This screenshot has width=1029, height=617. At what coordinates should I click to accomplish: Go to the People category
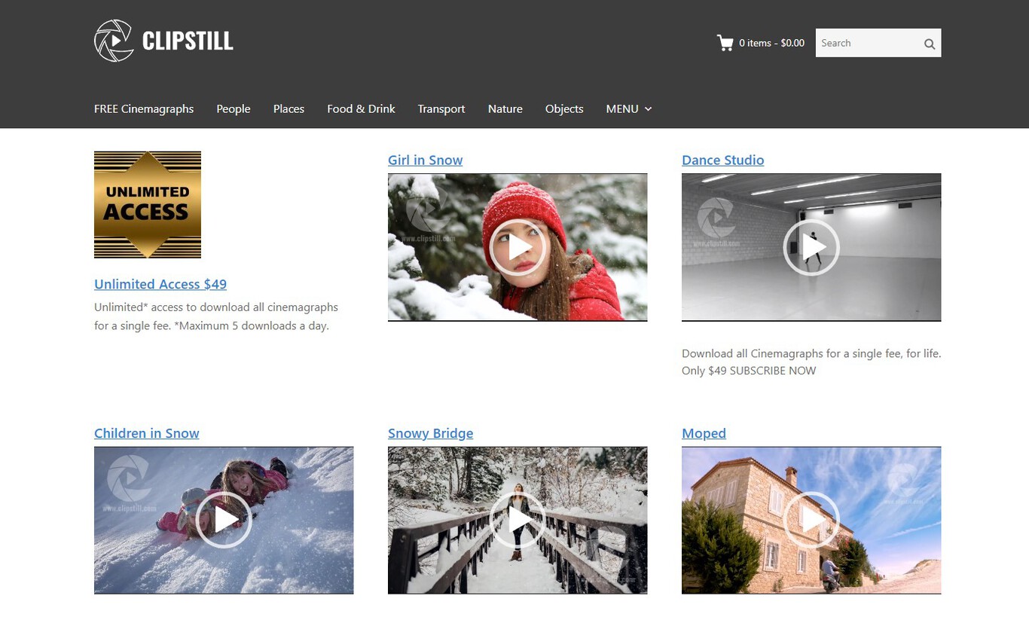234,109
